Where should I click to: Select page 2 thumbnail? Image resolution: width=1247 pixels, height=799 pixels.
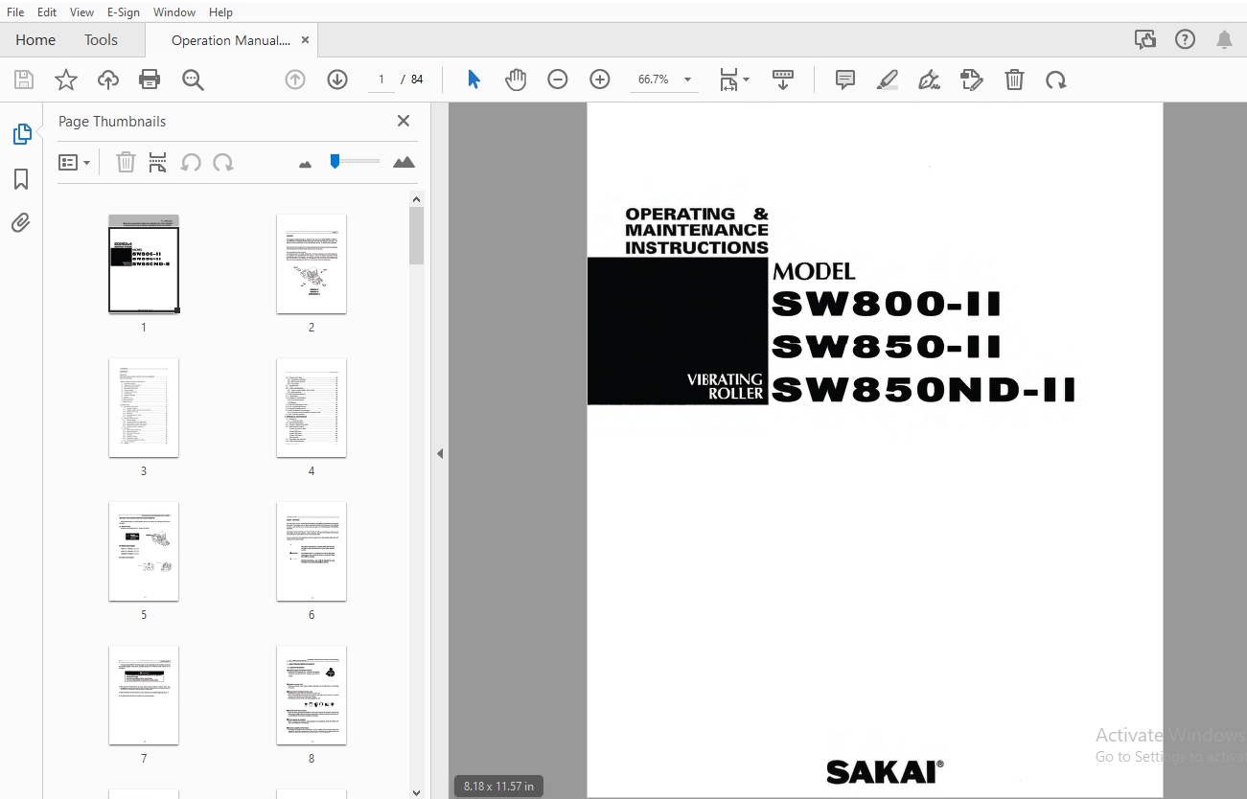tap(312, 263)
